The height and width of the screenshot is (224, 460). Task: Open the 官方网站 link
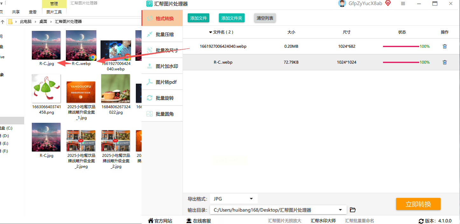(x=160, y=221)
